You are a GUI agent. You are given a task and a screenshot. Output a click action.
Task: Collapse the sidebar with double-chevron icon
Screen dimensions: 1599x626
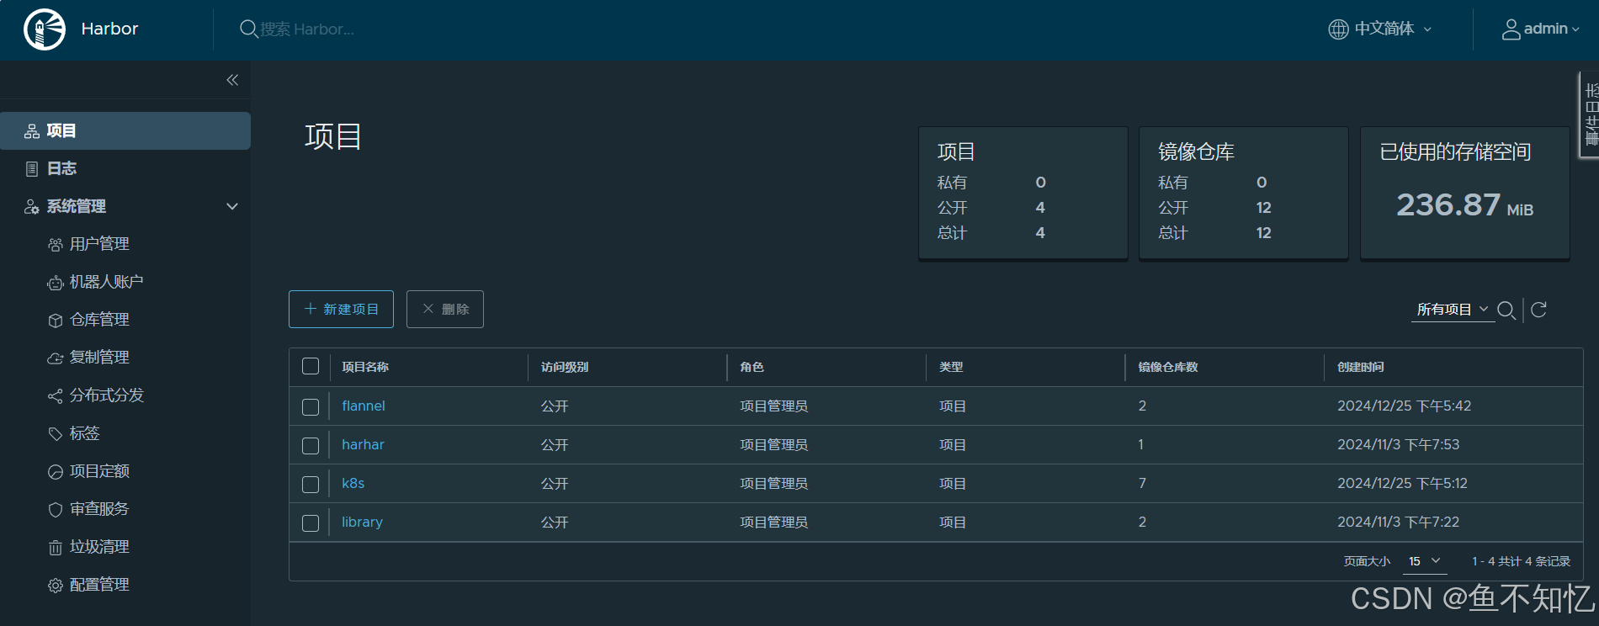(232, 80)
